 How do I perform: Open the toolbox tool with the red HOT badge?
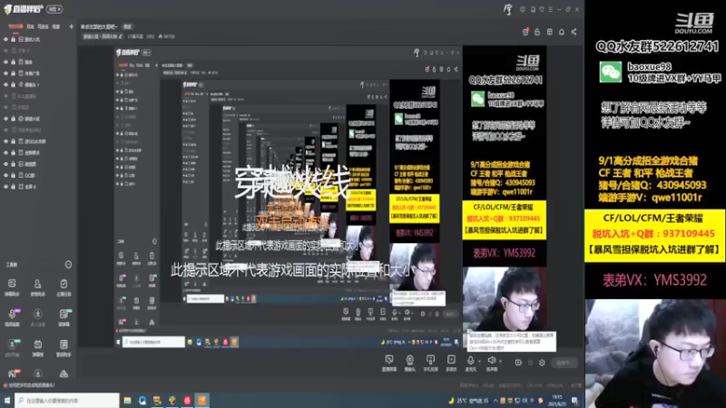click(13, 374)
